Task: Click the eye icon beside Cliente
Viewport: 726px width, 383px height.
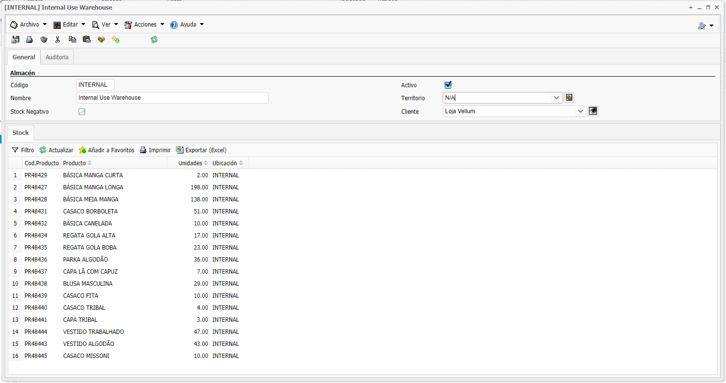Action: pyautogui.click(x=593, y=111)
